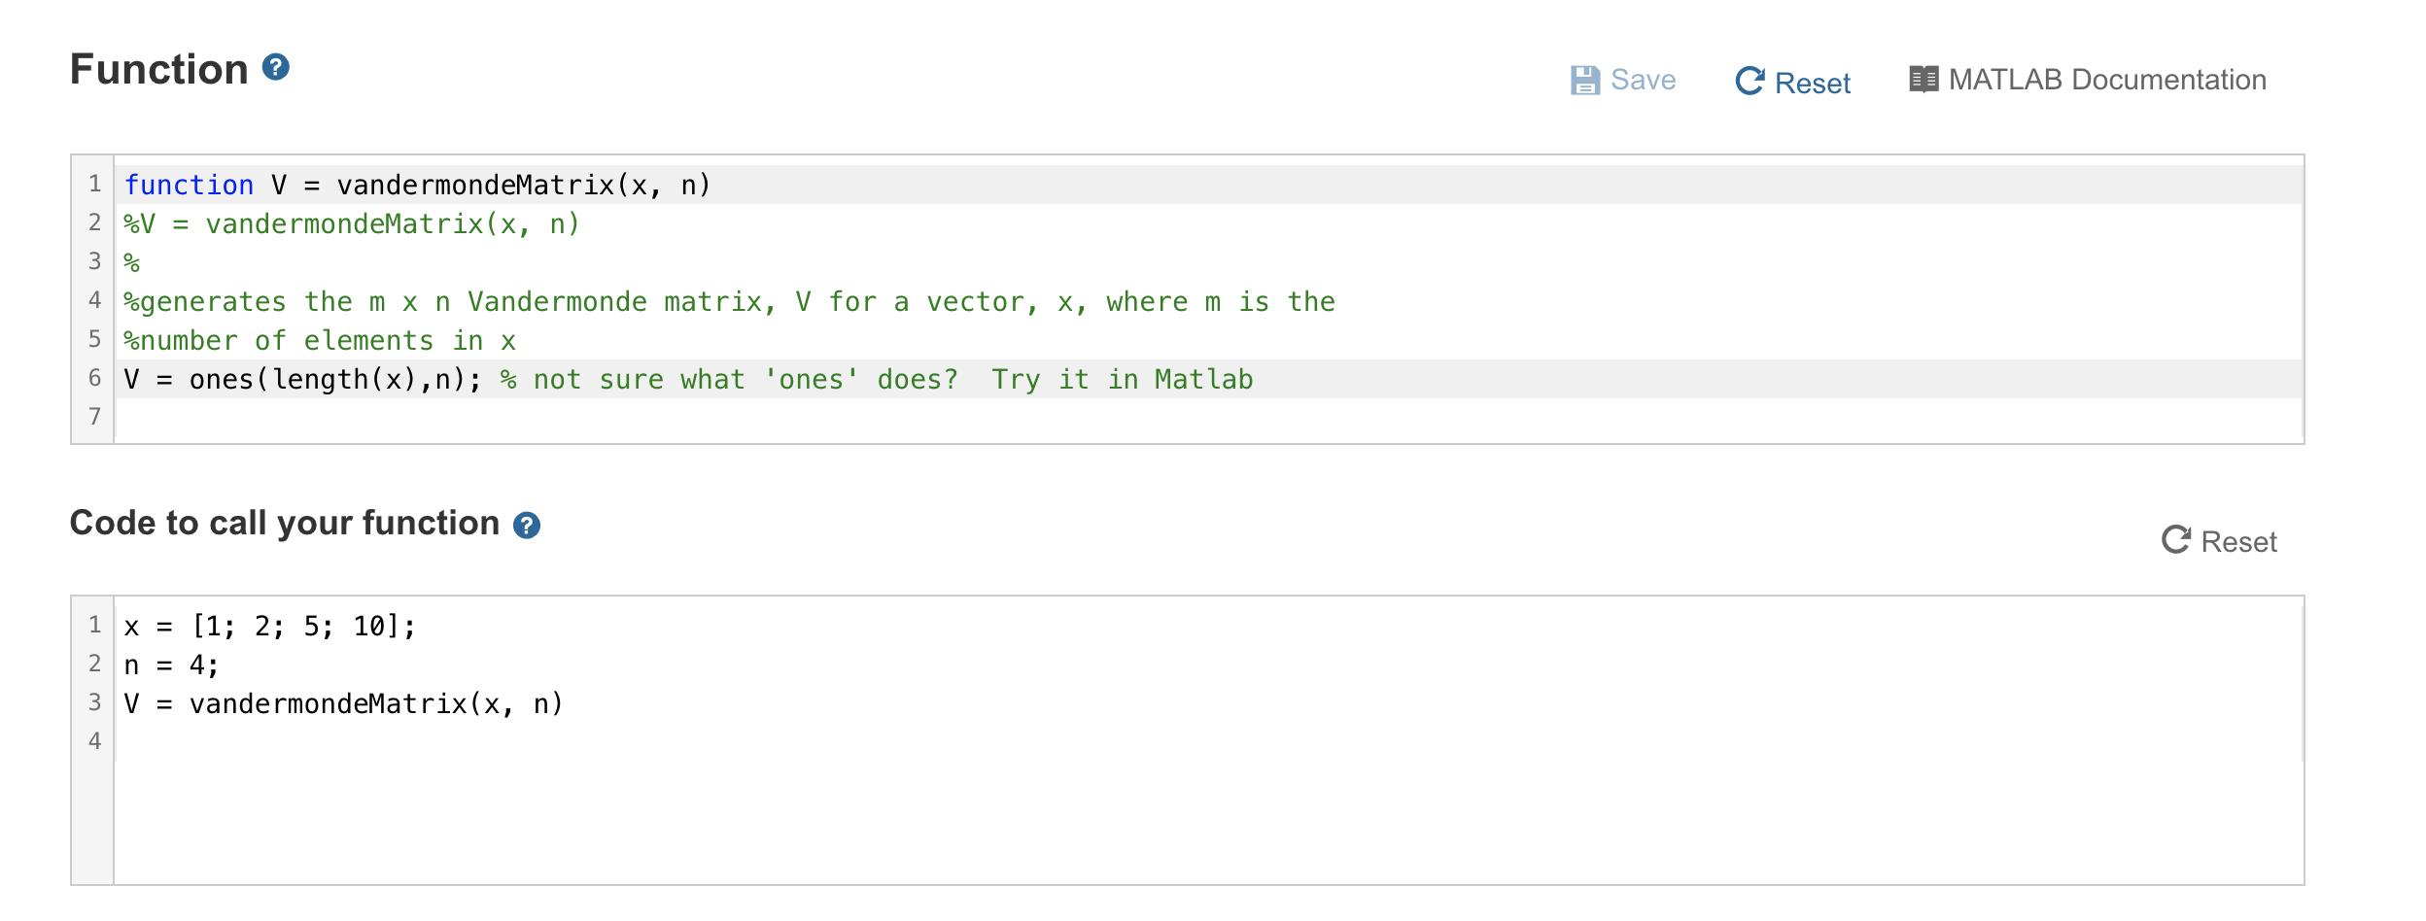
Task: Click the ones(length(x),n) code line
Action: click(x=301, y=380)
